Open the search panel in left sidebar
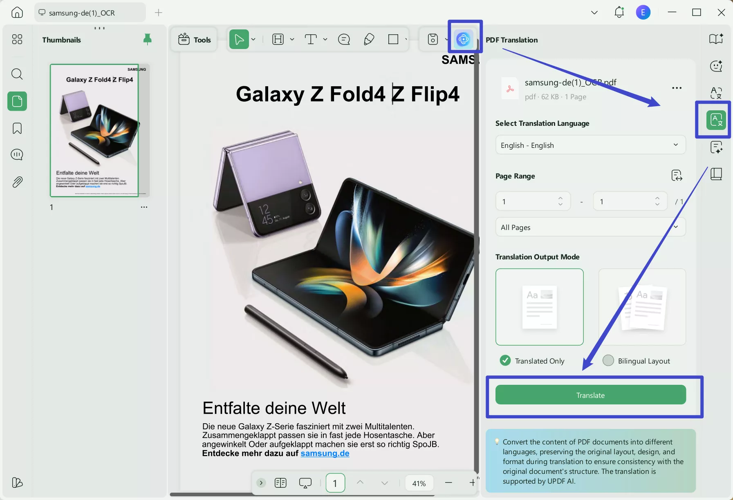This screenshot has width=733, height=500. (17, 74)
